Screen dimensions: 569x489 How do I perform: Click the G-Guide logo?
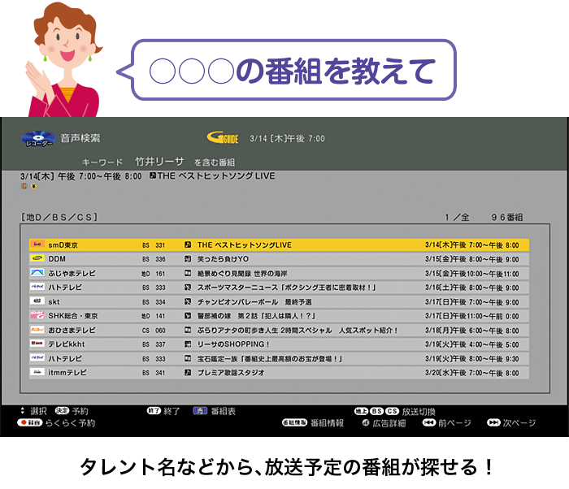[223, 138]
